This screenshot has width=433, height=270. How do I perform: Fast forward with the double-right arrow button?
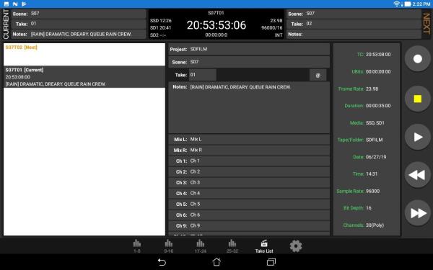coord(418,212)
